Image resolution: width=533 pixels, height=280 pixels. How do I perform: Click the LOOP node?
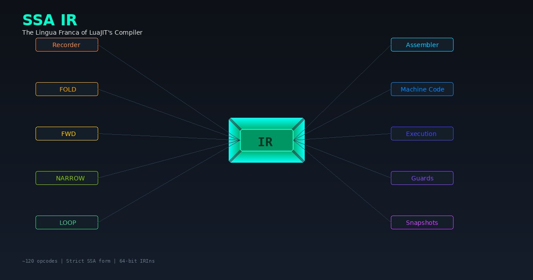67,223
